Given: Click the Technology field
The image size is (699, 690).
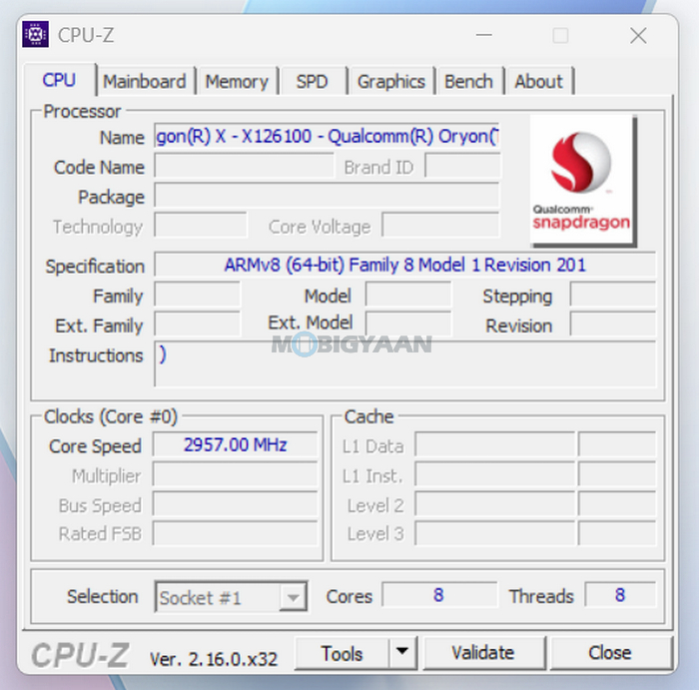Looking at the screenshot, I should tap(201, 225).
